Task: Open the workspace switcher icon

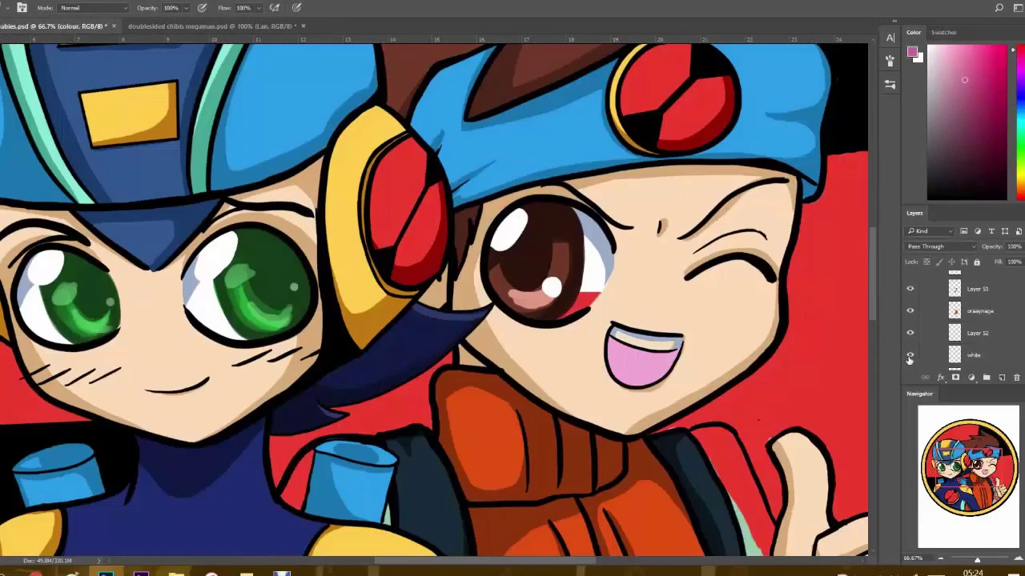Action: point(1018,8)
